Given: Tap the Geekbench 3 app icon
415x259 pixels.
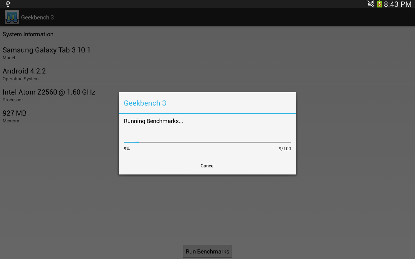Looking at the screenshot, I should click(x=12, y=17).
